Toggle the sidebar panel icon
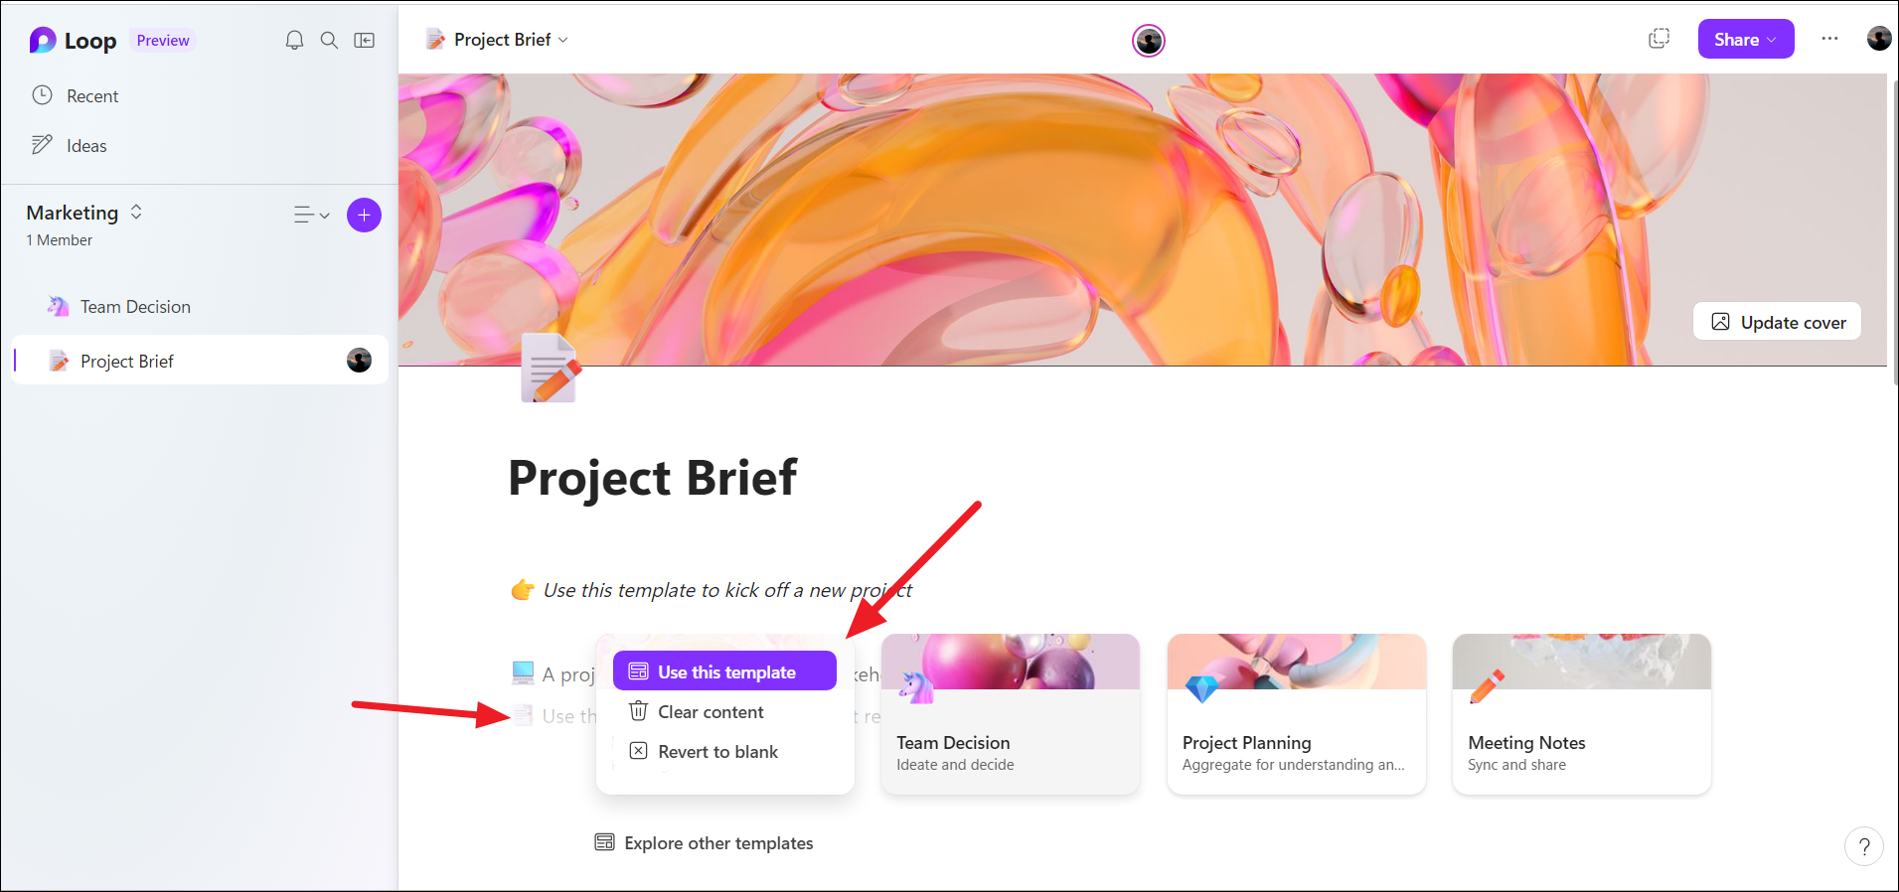 364,40
